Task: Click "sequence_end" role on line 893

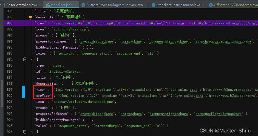Action: (x=128, y=53)
